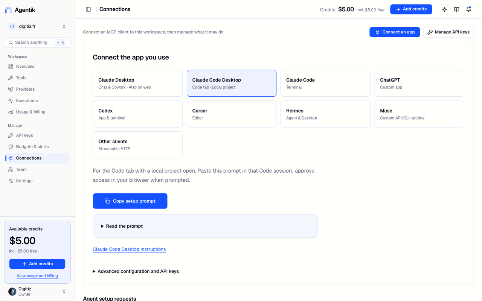482x301 pixels.
Task: Switch theme using the sun icon
Action: point(444,9)
